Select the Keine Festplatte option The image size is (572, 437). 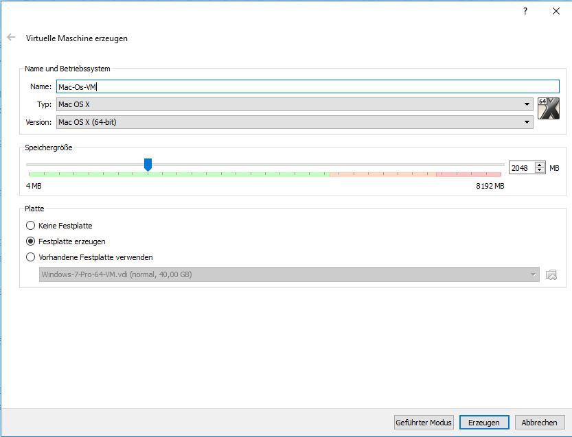(x=30, y=226)
